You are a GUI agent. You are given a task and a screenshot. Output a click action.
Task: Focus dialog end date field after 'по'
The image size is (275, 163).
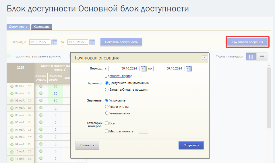(x=169, y=68)
